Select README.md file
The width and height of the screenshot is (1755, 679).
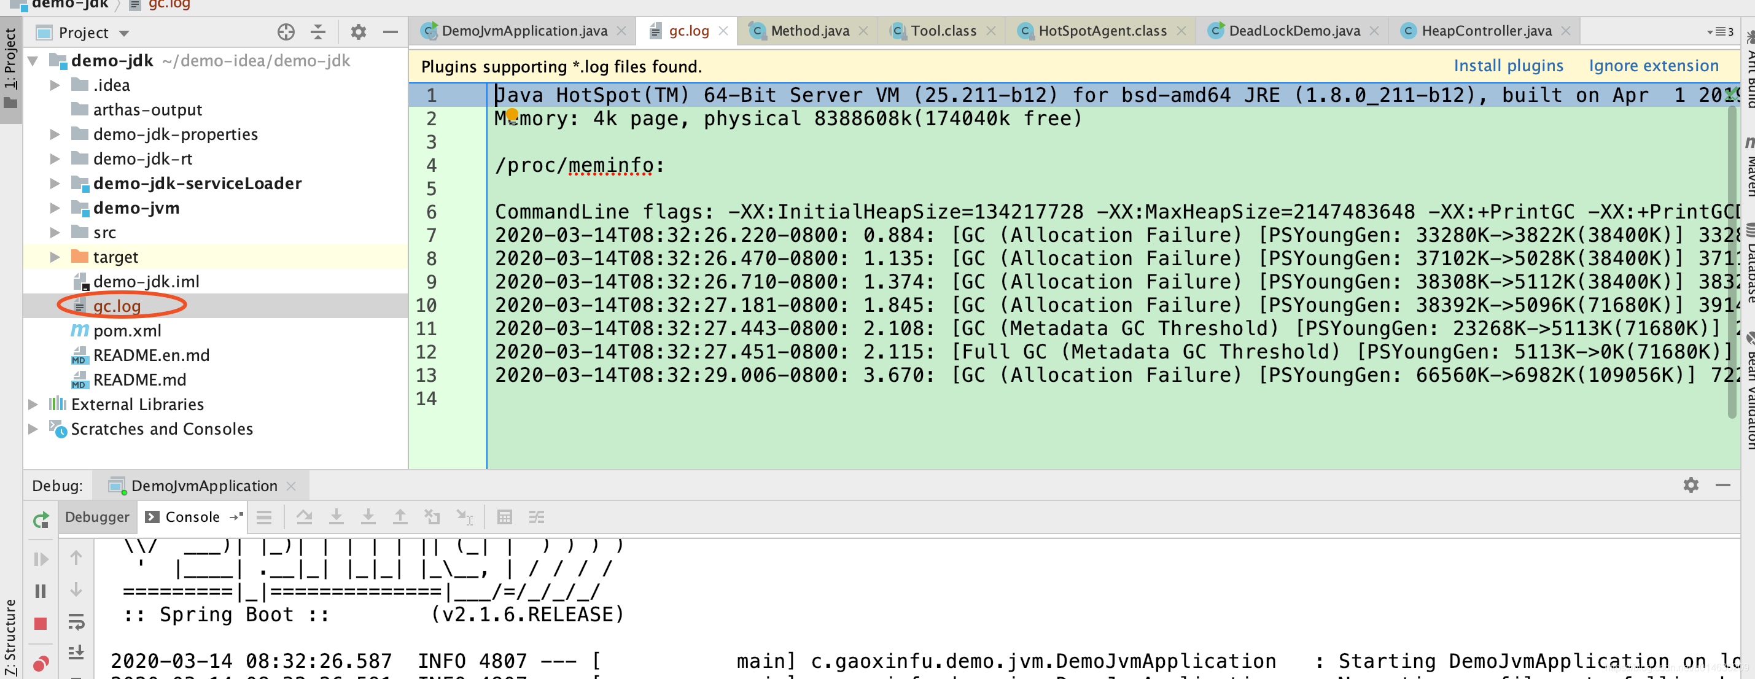tap(139, 379)
